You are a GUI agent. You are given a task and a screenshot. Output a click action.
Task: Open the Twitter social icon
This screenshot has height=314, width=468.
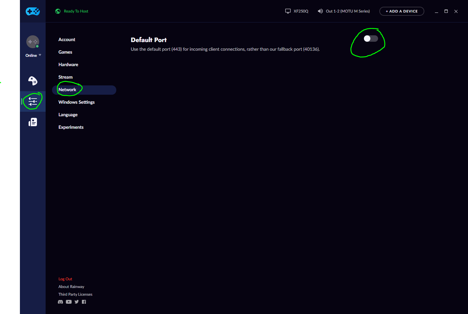point(76,302)
